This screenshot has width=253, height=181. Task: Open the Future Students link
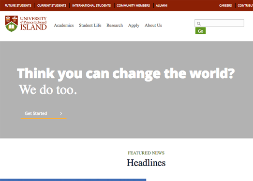[x=18, y=5]
